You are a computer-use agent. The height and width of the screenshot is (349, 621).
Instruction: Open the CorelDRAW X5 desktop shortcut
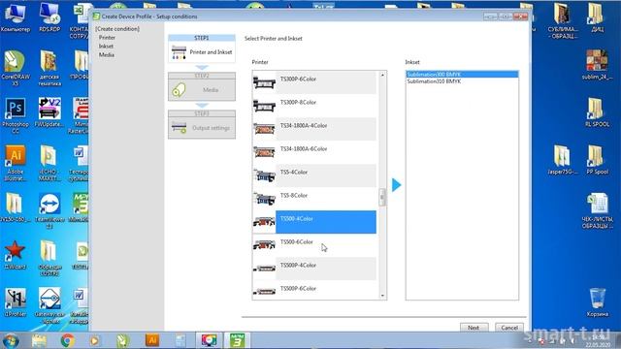[16, 68]
